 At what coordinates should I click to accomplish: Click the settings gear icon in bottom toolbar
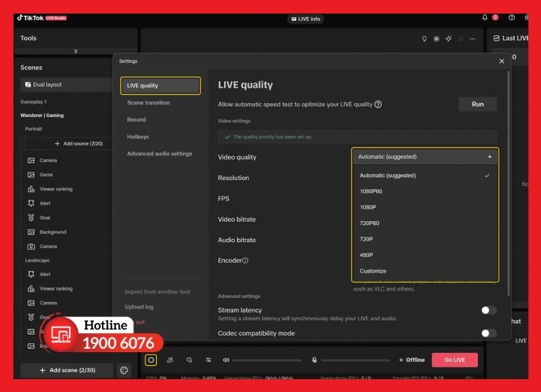(151, 360)
